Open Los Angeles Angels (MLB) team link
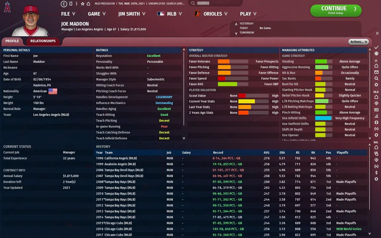This screenshot has height=238, width=381. click(51, 115)
